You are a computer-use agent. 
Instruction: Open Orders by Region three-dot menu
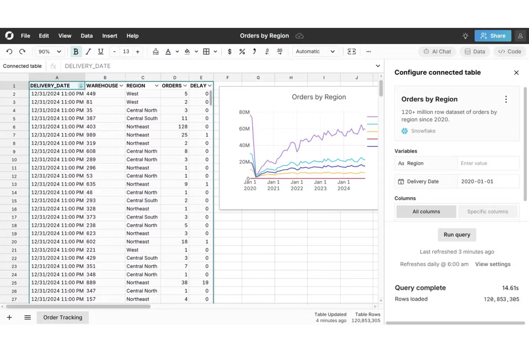pos(506,99)
